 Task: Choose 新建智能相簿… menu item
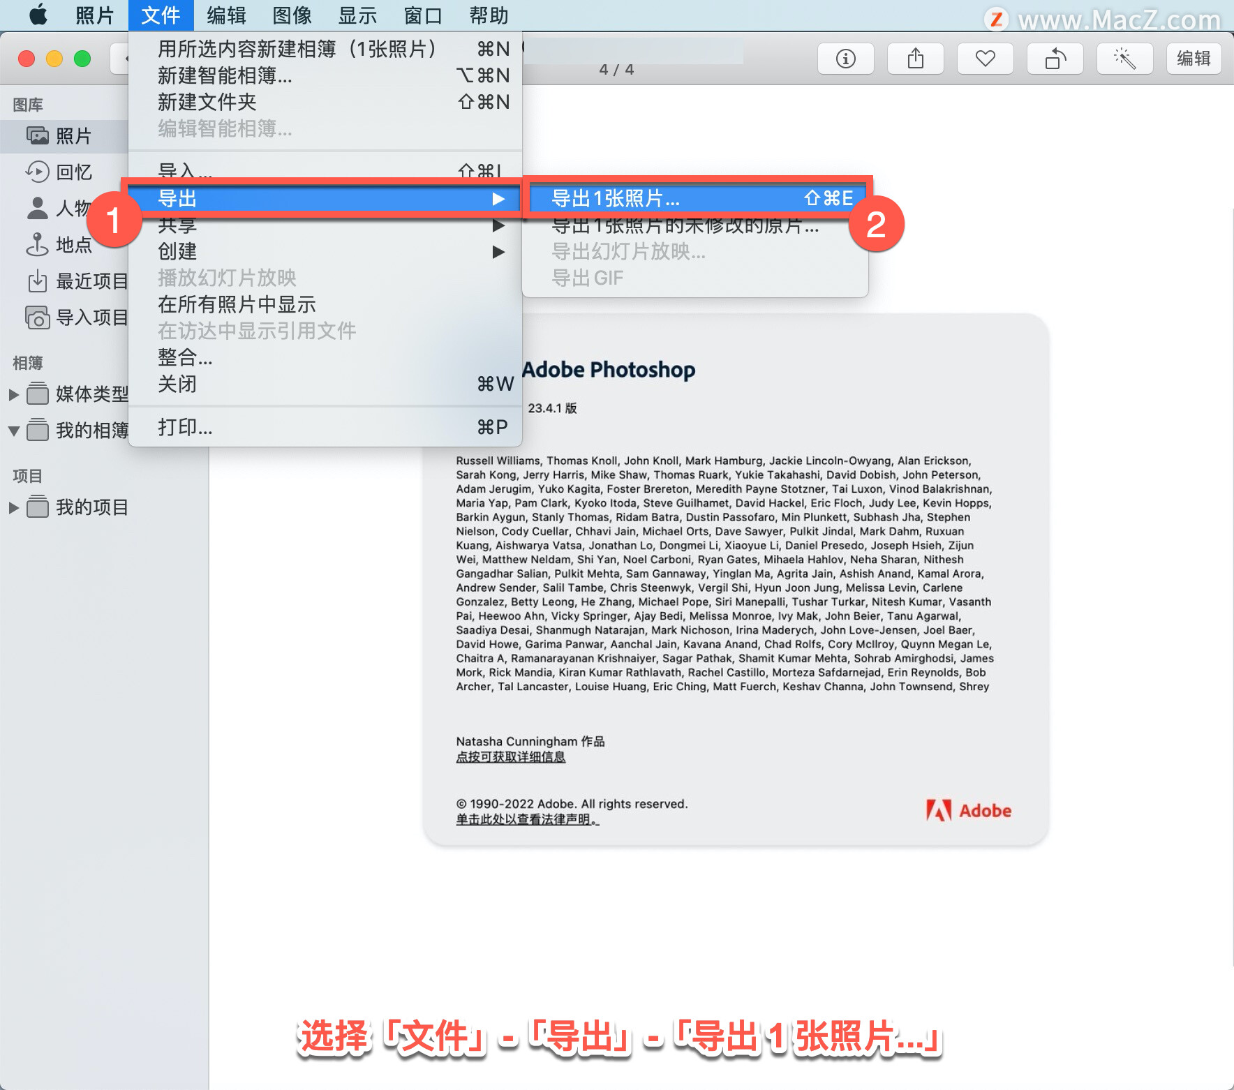pyautogui.click(x=325, y=75)
